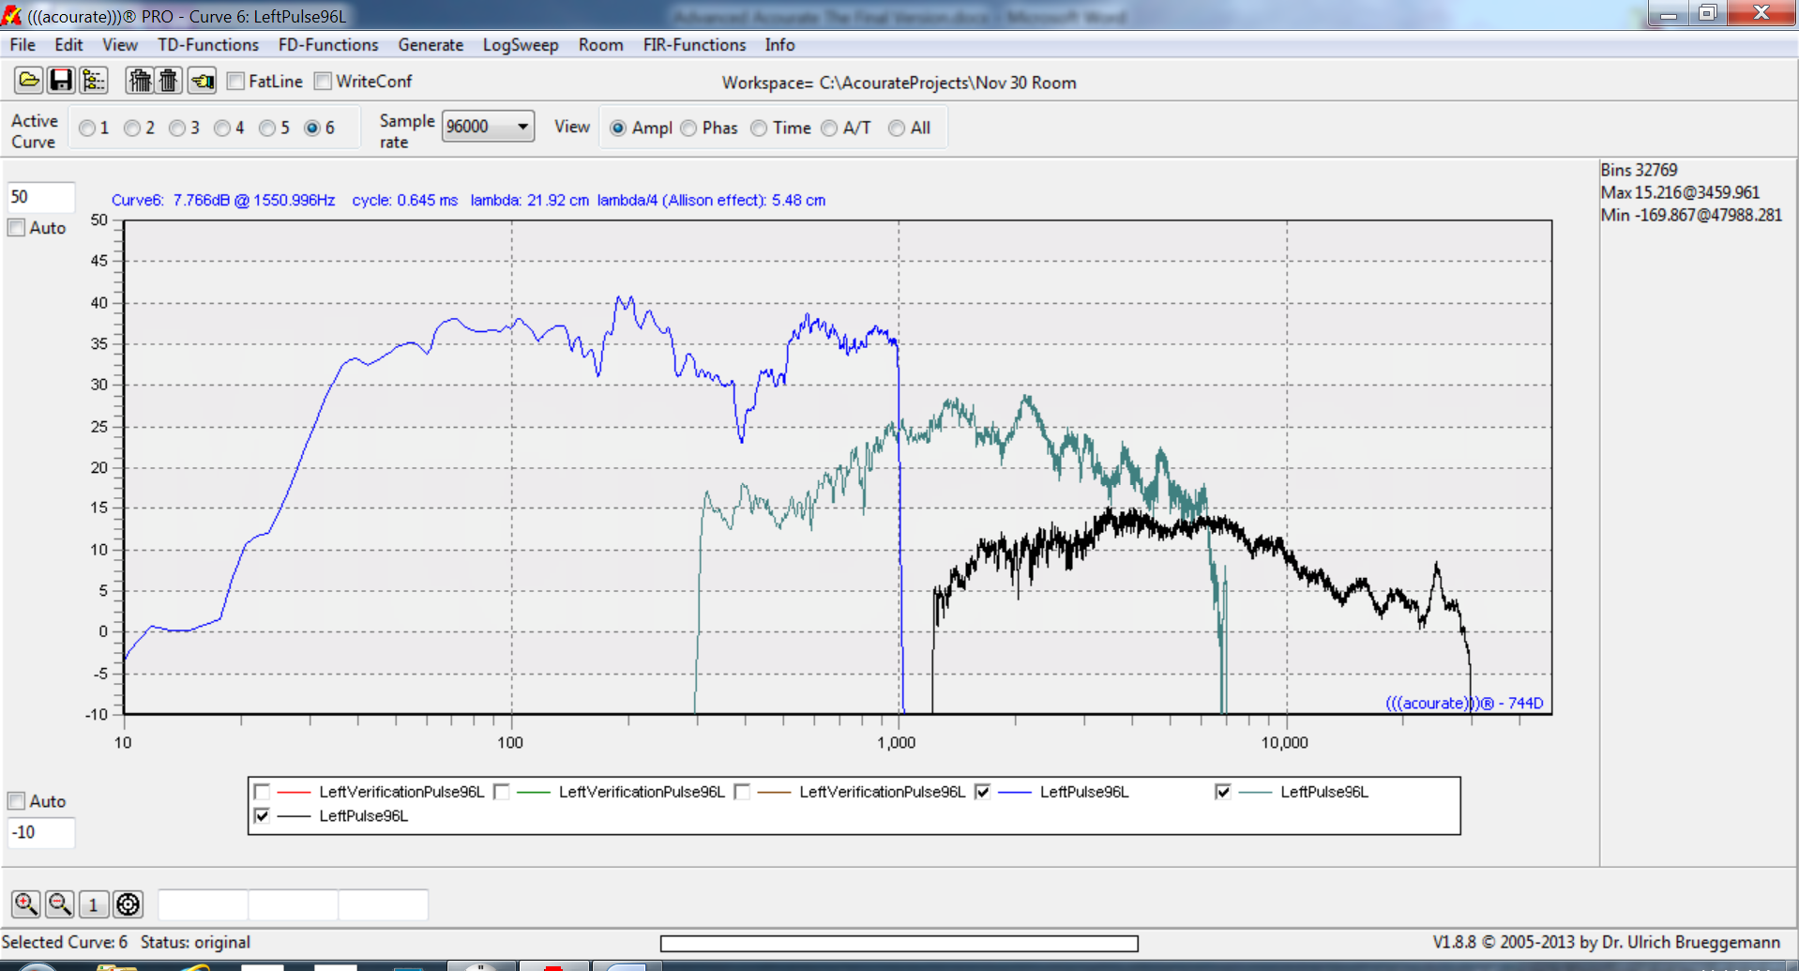Switch view to A/T

829,129
